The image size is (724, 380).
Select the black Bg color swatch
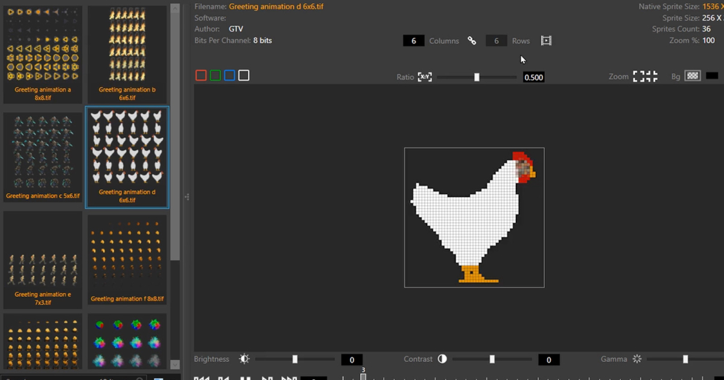[713, 76]
